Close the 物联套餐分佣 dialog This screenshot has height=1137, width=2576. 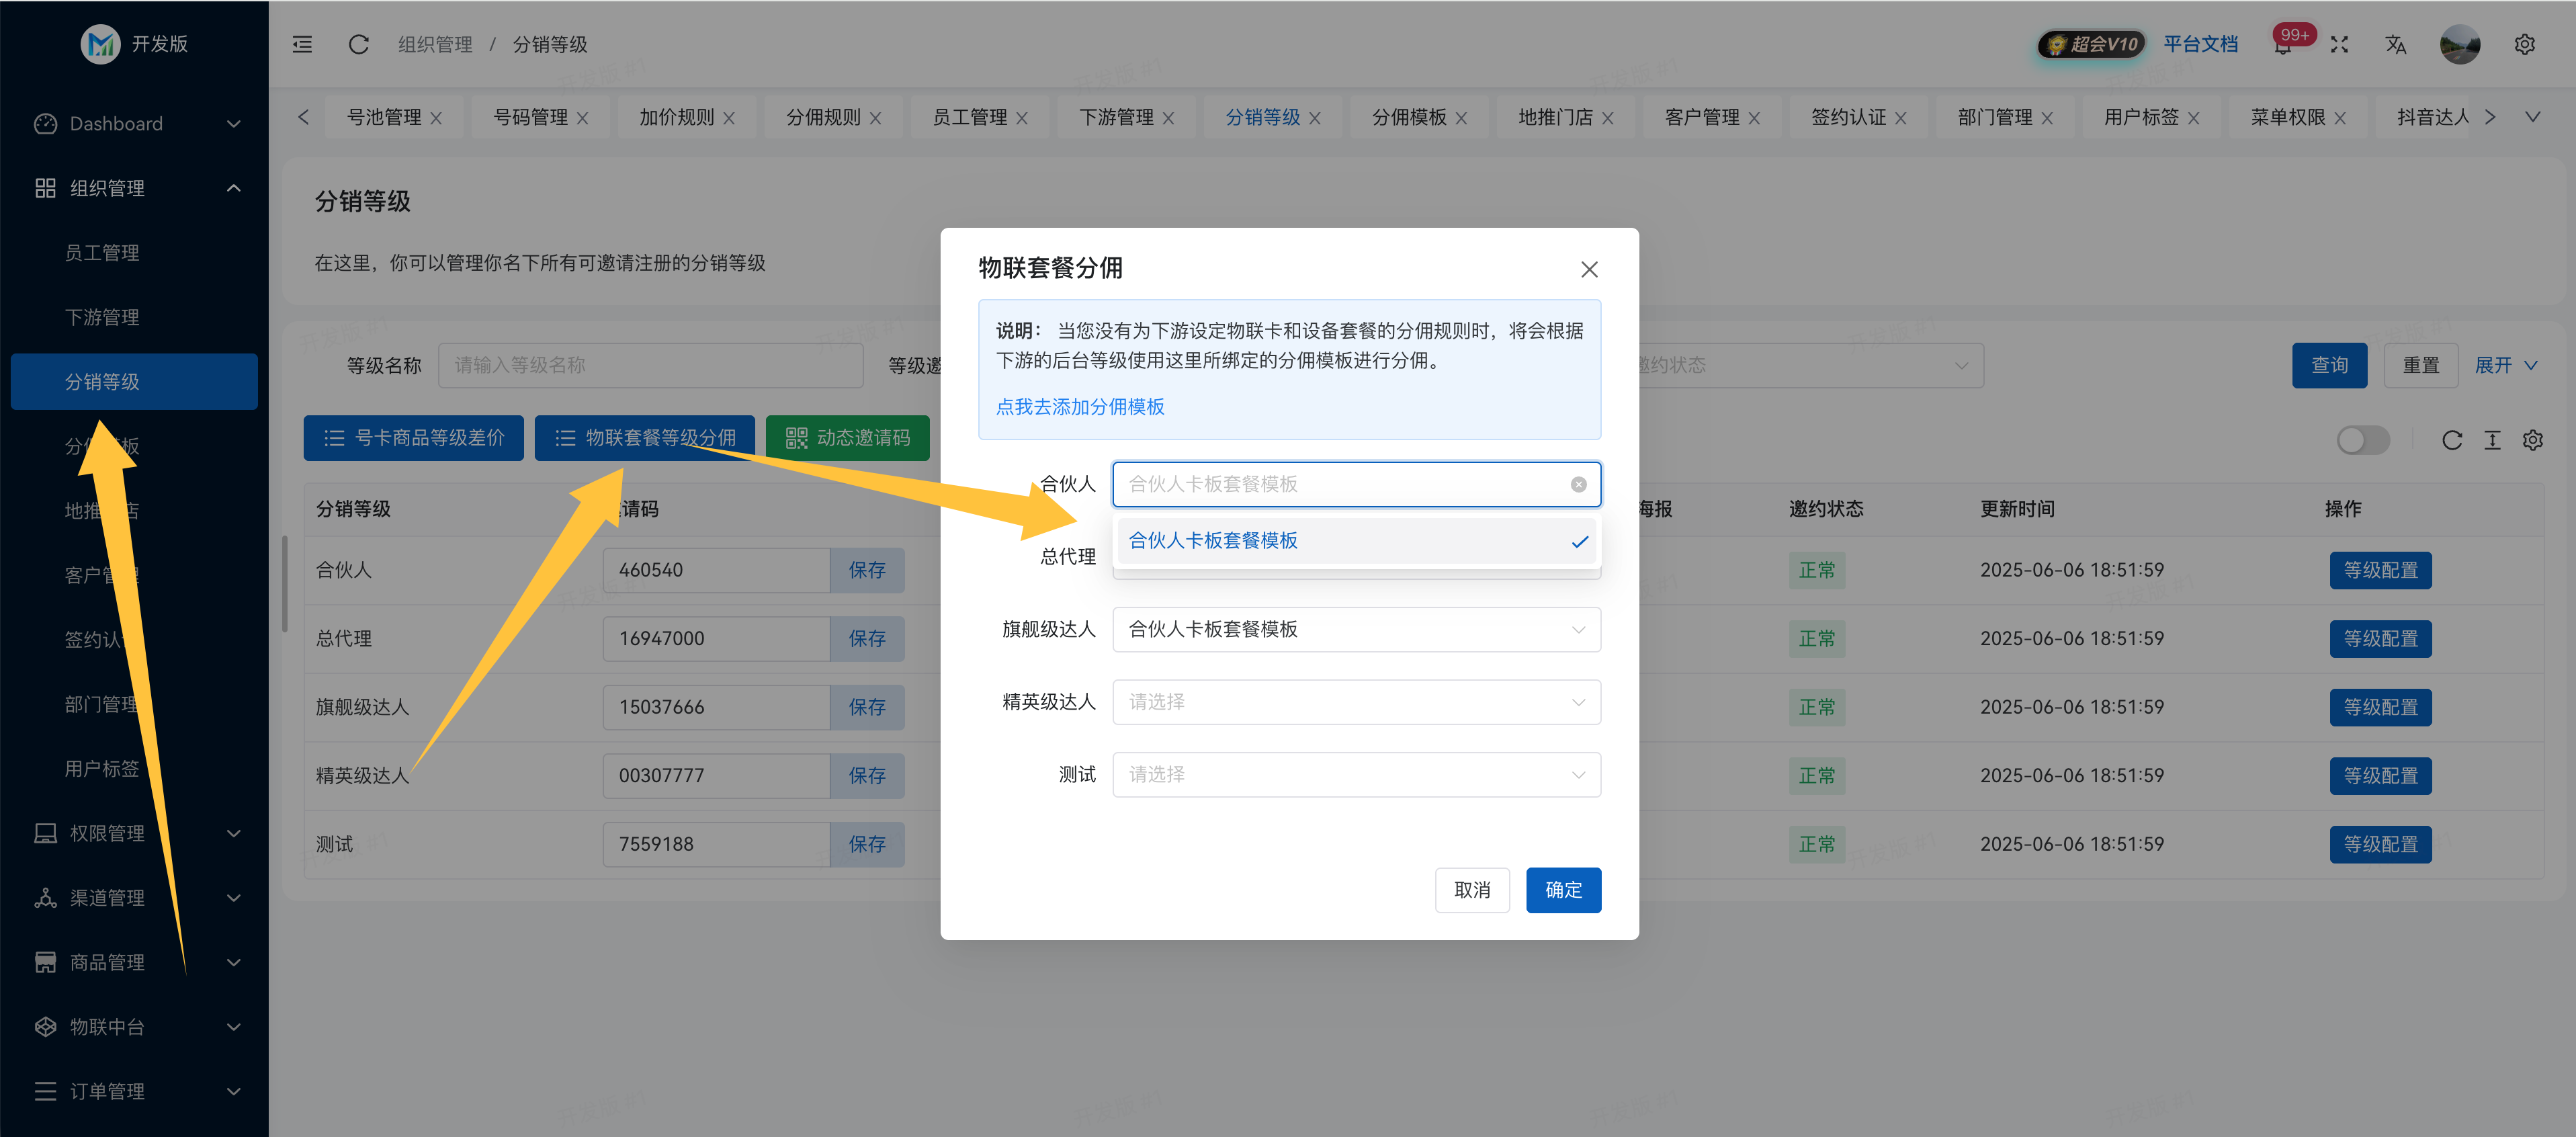[1588, 269]
